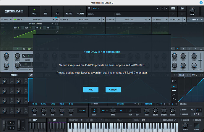
Task: Select previous OSC A wavetable arrow
Action: point(55,24)
